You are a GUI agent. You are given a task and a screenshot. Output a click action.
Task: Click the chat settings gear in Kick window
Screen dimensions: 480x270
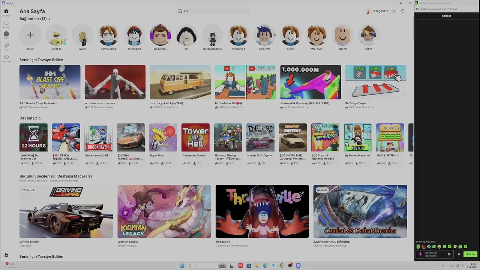pos(459,254)
